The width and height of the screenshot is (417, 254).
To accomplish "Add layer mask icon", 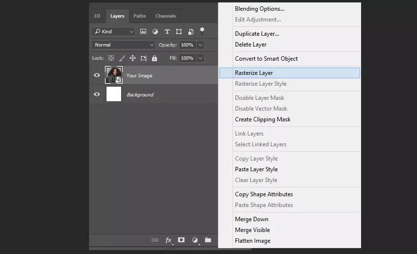I will (182, 240).
